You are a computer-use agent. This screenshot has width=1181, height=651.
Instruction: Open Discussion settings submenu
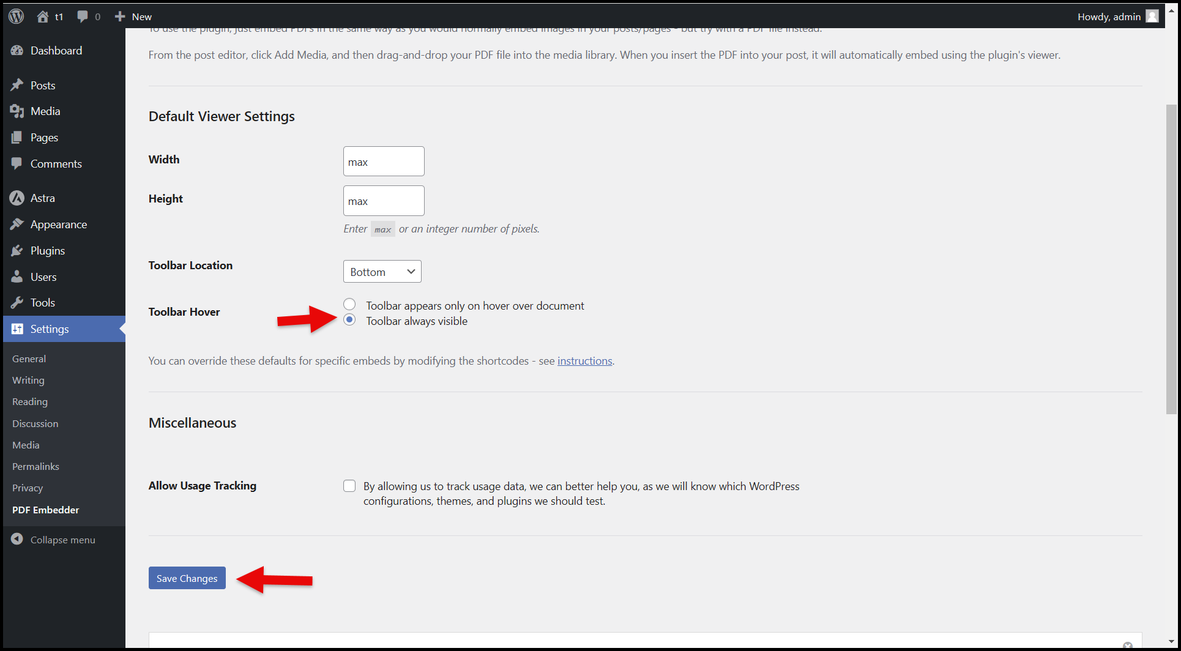pos(35,423)
